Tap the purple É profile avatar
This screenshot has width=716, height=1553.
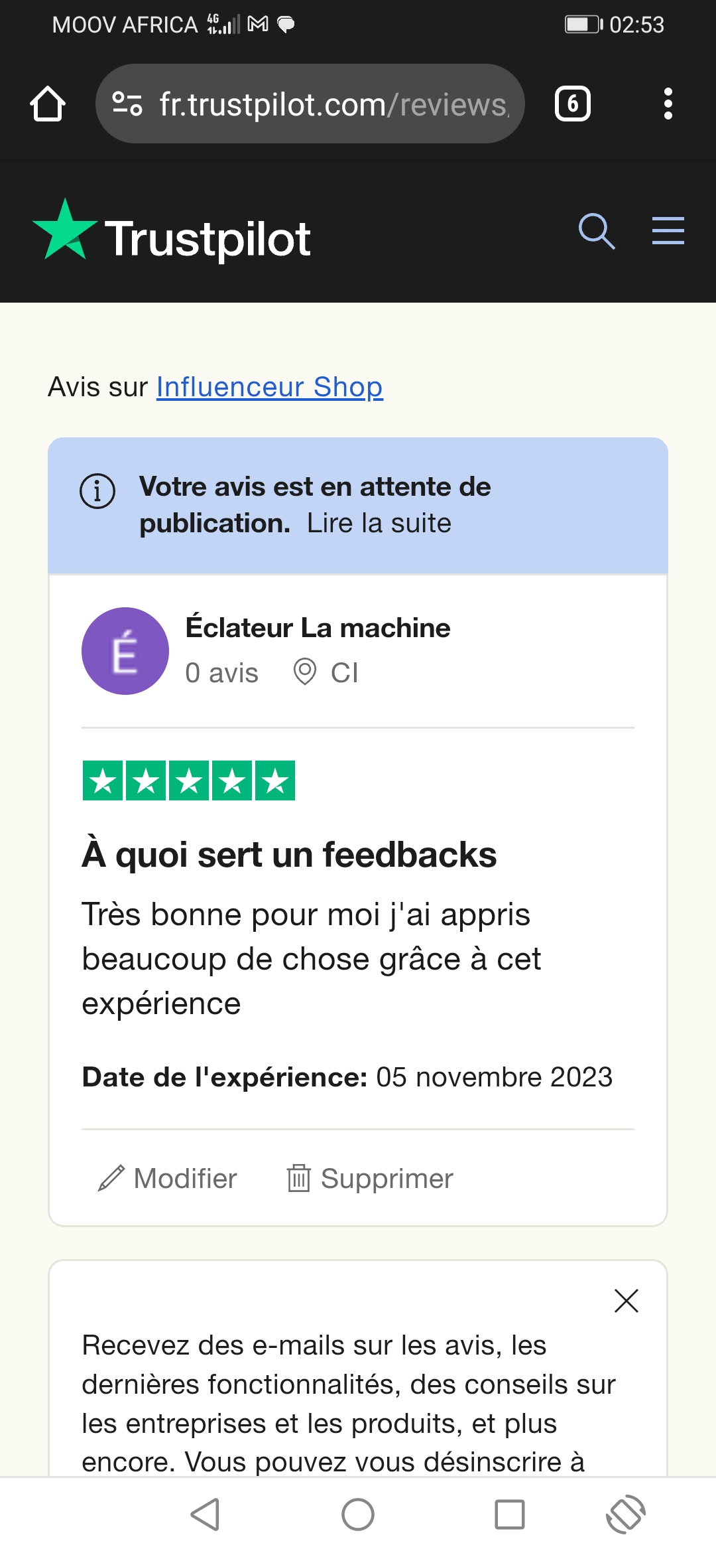point(125,651)
